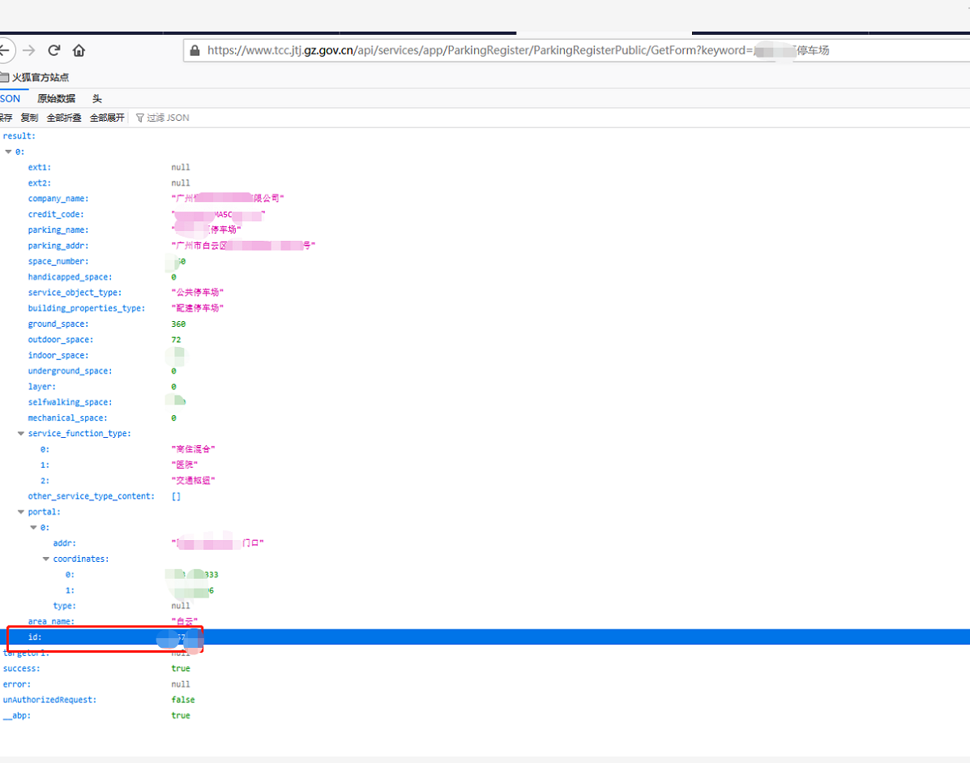Collapse the coordinates node
The width and height of the screenshot is (970, 763).
[x=46, y=559]
